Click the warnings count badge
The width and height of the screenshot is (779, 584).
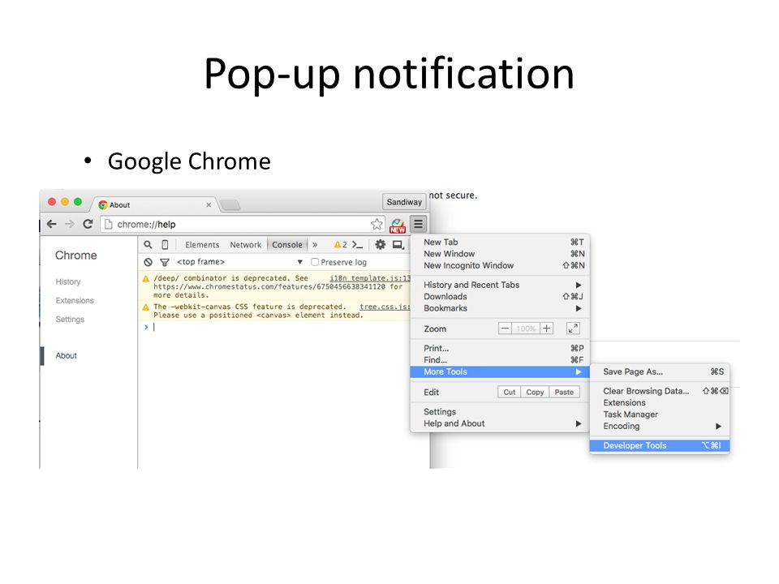point(340,244)
